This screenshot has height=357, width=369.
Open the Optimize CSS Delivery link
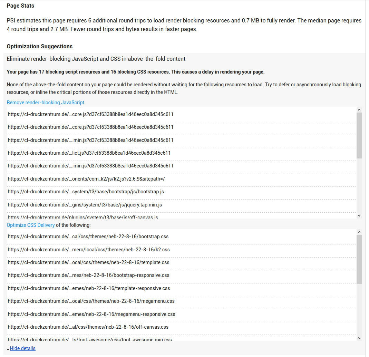[x=31, y=225]
